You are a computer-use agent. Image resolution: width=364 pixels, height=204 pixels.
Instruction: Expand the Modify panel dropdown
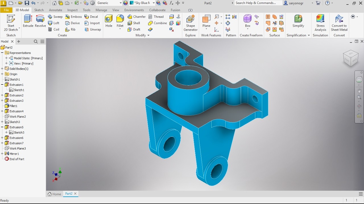point(142,35)
